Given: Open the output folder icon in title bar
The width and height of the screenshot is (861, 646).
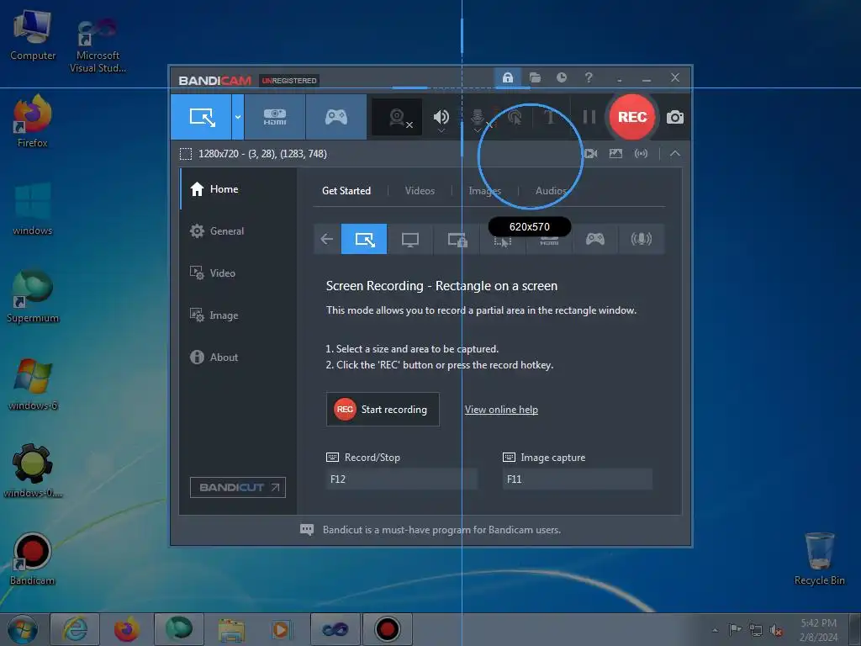Looking at the screenshot, I should [x=535, y=77].
